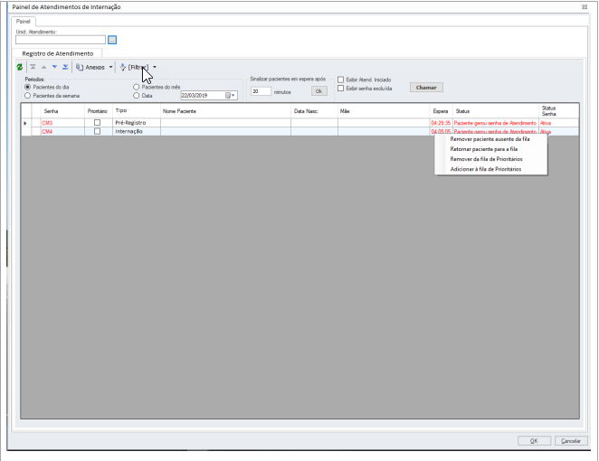The width and height of the screenshot is (599, 461).
Task: Click the Nome Paciente column header
Action: [x=225, y=111]
